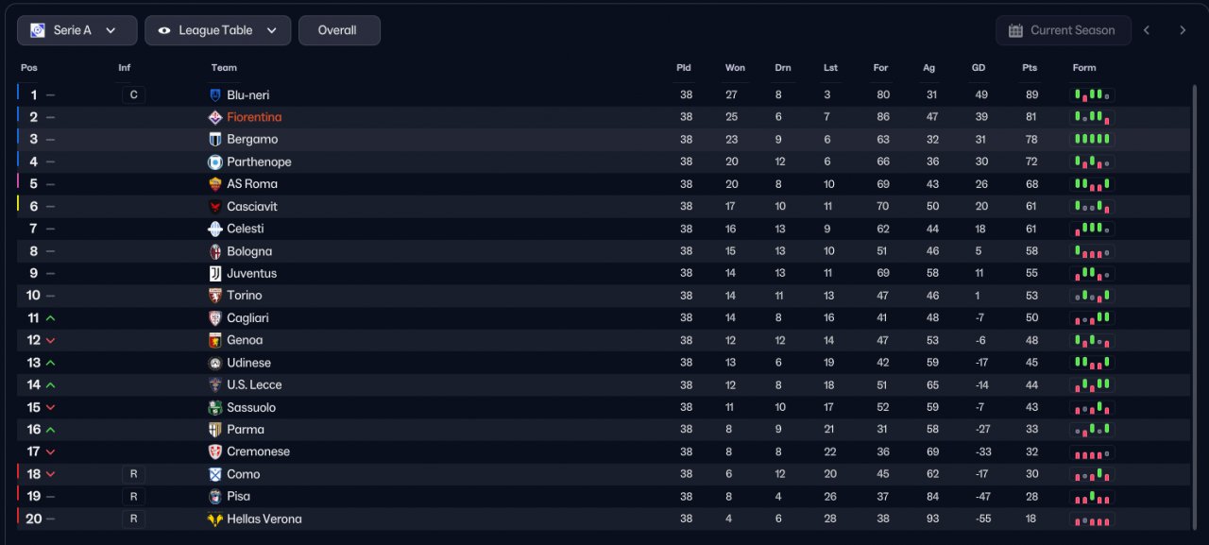
Task: Click Como's relegation R badge
Action: 133,474
